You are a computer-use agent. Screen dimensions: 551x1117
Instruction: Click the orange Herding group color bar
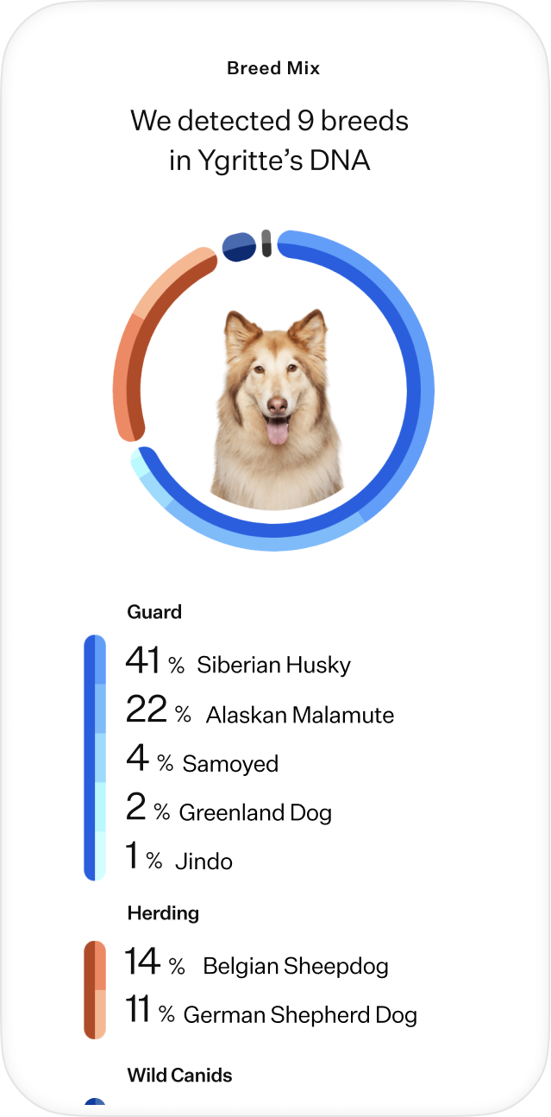(x=95, y=990)
